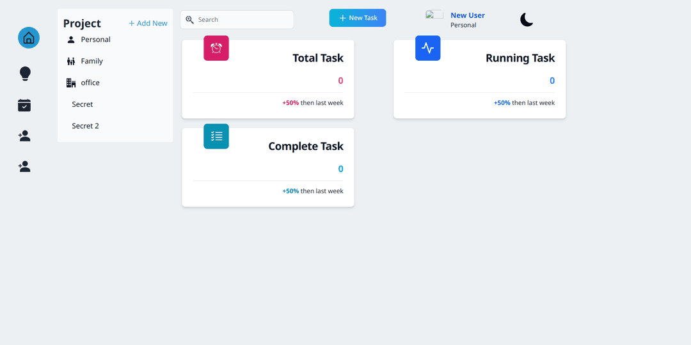Select the Family project
Screen dimensions: 691x345
click(91, 61)
